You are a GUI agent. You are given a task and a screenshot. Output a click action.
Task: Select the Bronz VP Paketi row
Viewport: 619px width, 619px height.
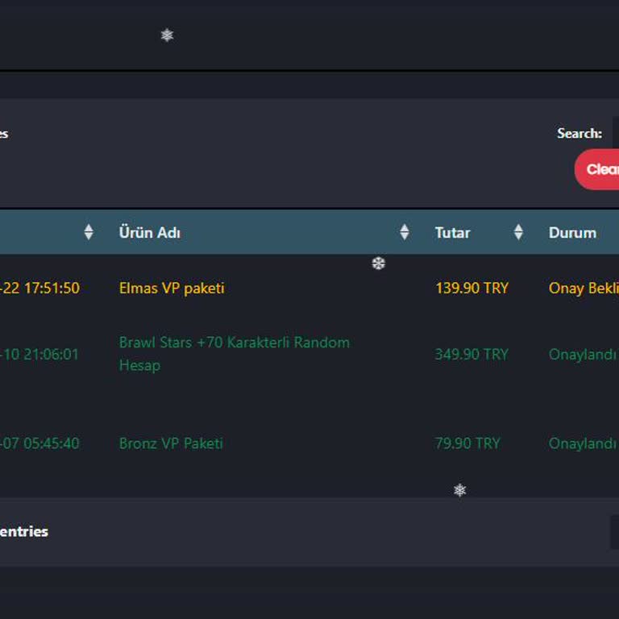[x=309, y=443]
